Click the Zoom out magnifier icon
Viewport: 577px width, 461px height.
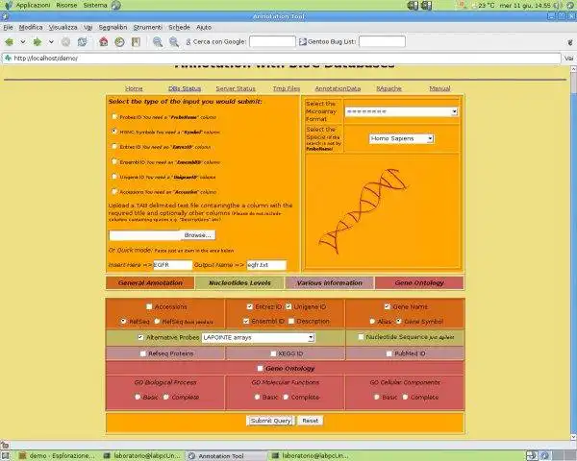pos(174,42)
